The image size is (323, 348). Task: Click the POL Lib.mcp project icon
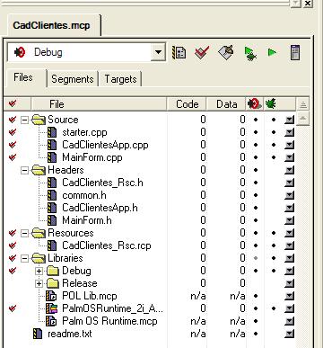pyautogui.click(x=51, y=296)
